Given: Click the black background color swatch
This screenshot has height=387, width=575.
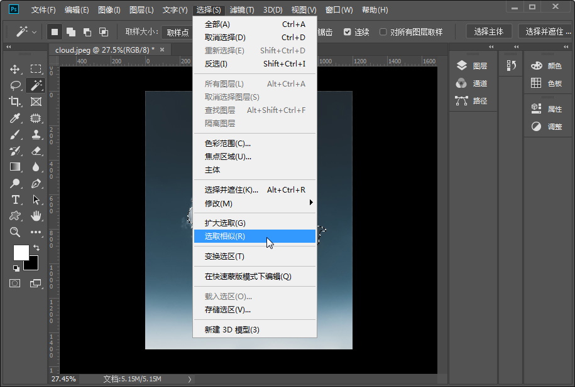Looking at the screenshot, I should coord(33,265).
